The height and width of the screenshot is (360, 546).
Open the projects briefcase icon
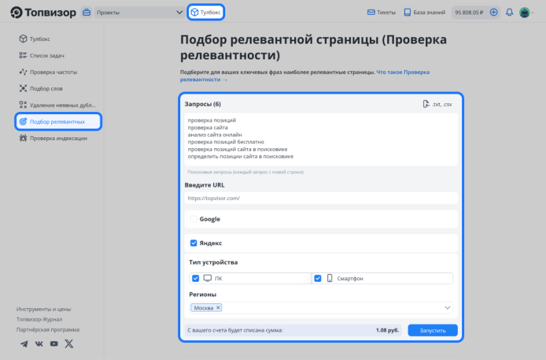[87, 12]
